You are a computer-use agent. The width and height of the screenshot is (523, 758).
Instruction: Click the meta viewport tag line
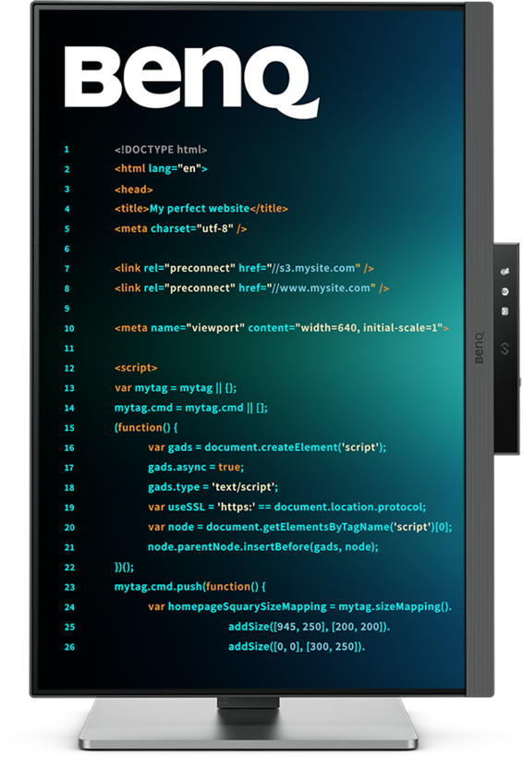click(281, 328)
